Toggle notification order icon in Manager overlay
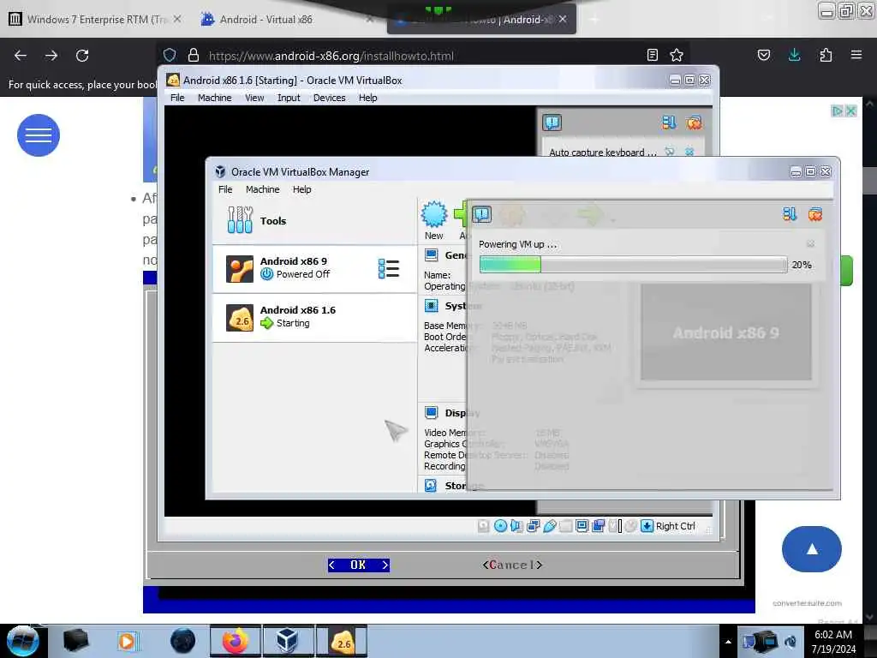The image size is (877, 658). [789, 213]
